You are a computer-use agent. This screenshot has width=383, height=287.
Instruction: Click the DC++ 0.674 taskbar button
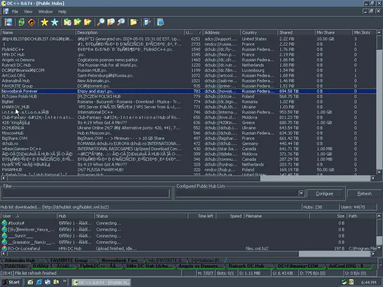101,283
